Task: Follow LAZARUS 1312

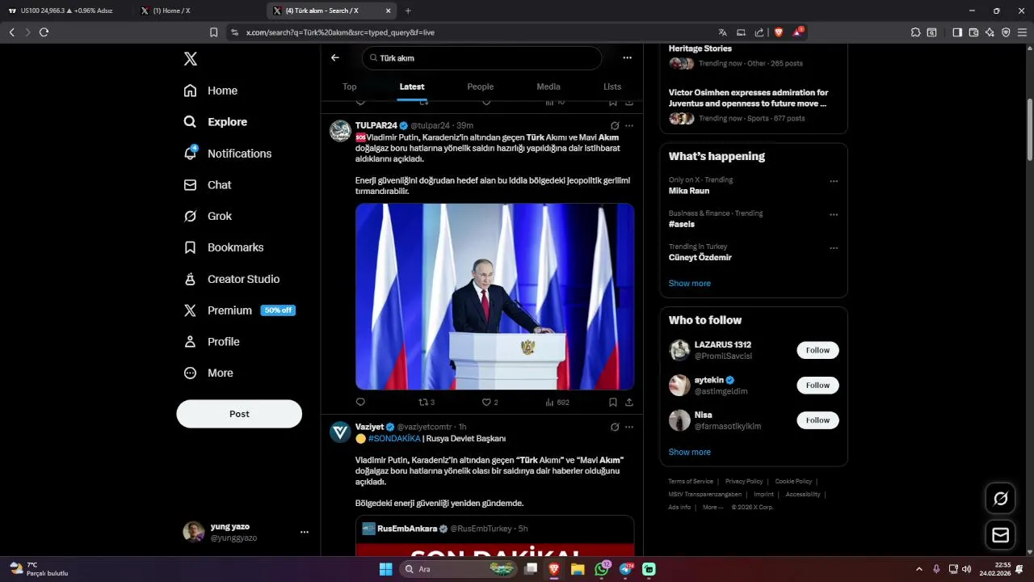Action: point(818,350)
